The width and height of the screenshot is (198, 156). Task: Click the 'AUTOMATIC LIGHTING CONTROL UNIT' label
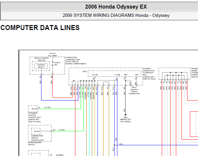tap(34, 117)
